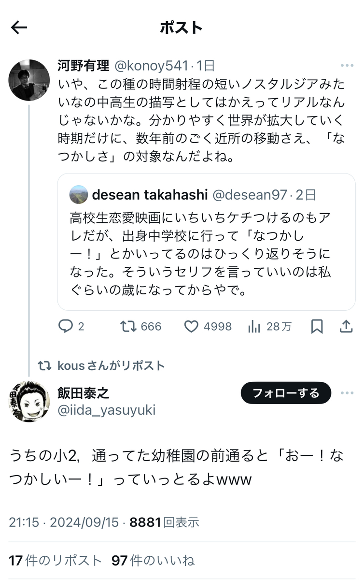The width and height of the screenshot is (364, 580).
Task: Like the post with the 4998 heart icon
Action: 192,327
